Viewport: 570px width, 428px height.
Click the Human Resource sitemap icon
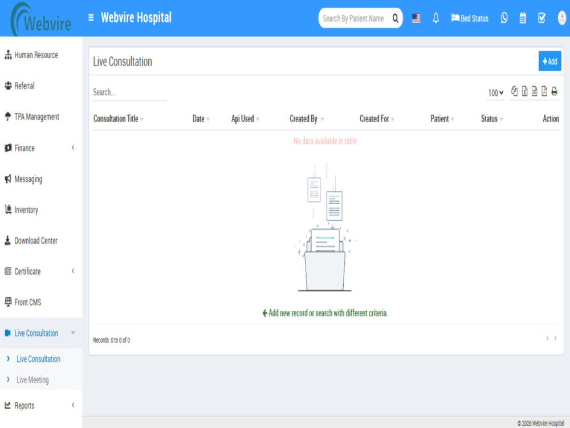tap(8, 55)
